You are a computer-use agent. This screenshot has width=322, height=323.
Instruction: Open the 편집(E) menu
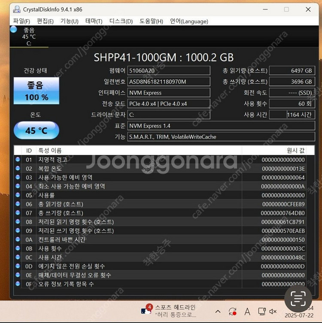pyautogui.click(x=45, y=21)
